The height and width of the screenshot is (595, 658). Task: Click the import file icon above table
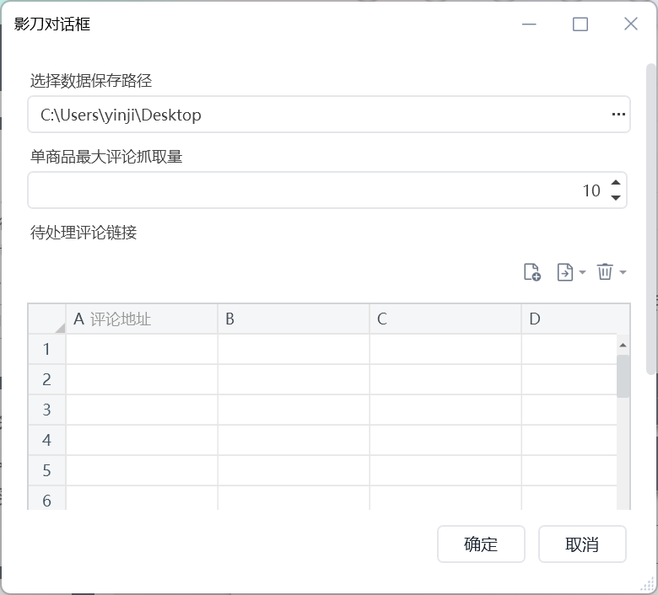[565, 272]
